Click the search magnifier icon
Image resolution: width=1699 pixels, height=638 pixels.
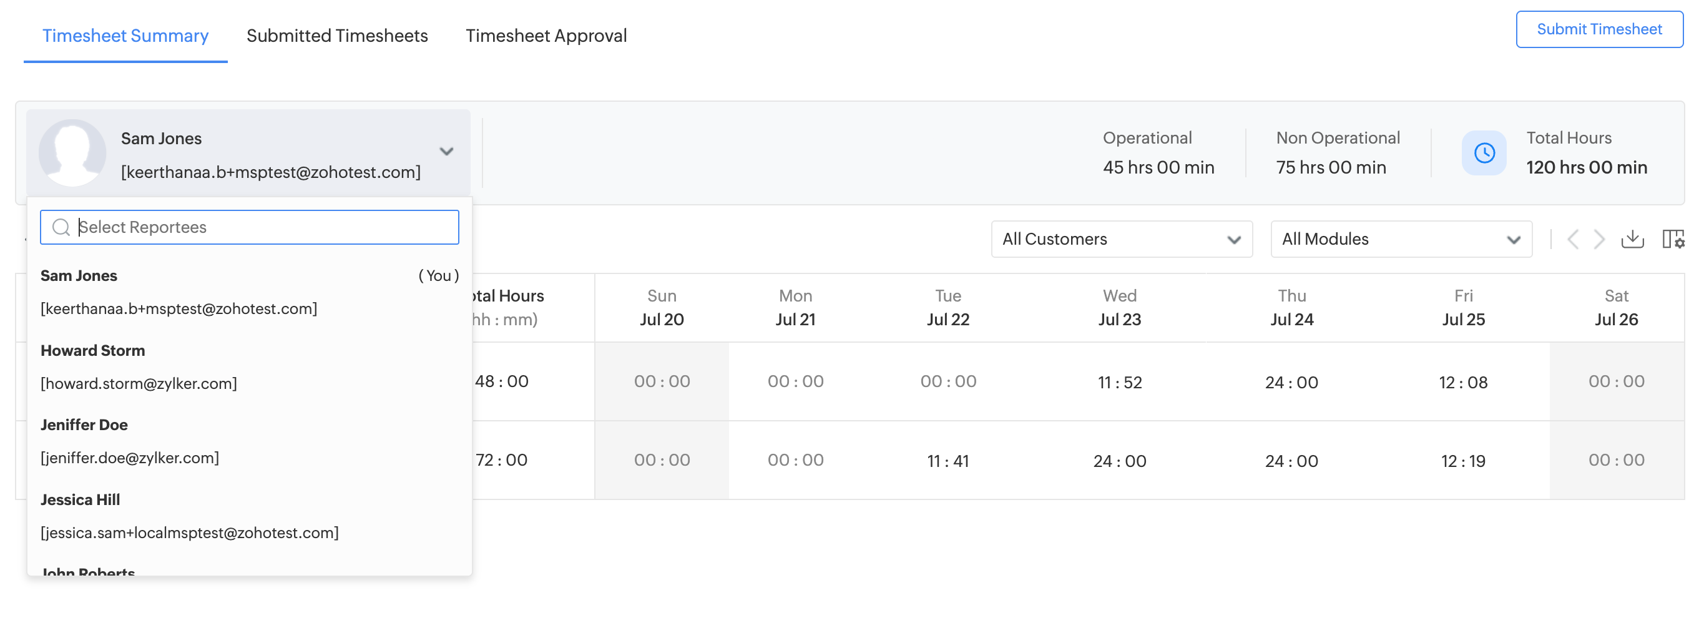click(61, 228)
